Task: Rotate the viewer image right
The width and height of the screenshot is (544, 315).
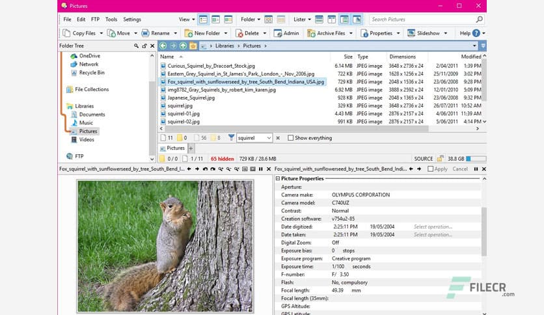Action: [213, 169]
